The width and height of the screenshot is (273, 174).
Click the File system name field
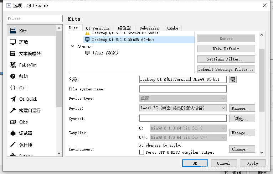(x=183, y=89)
